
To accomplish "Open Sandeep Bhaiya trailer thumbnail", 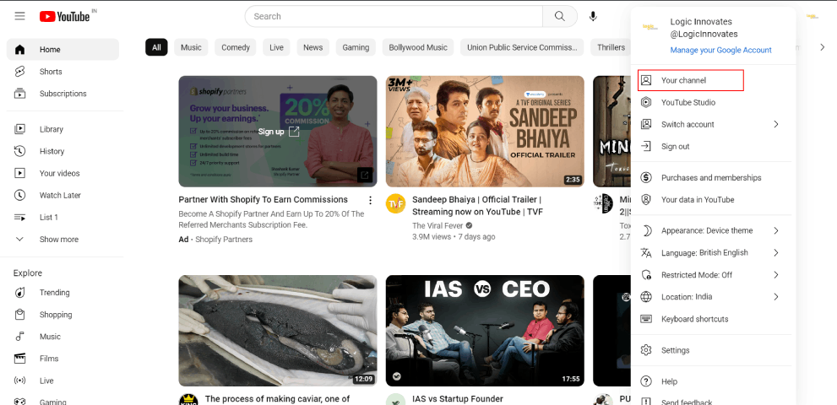I will pos(485,132).
